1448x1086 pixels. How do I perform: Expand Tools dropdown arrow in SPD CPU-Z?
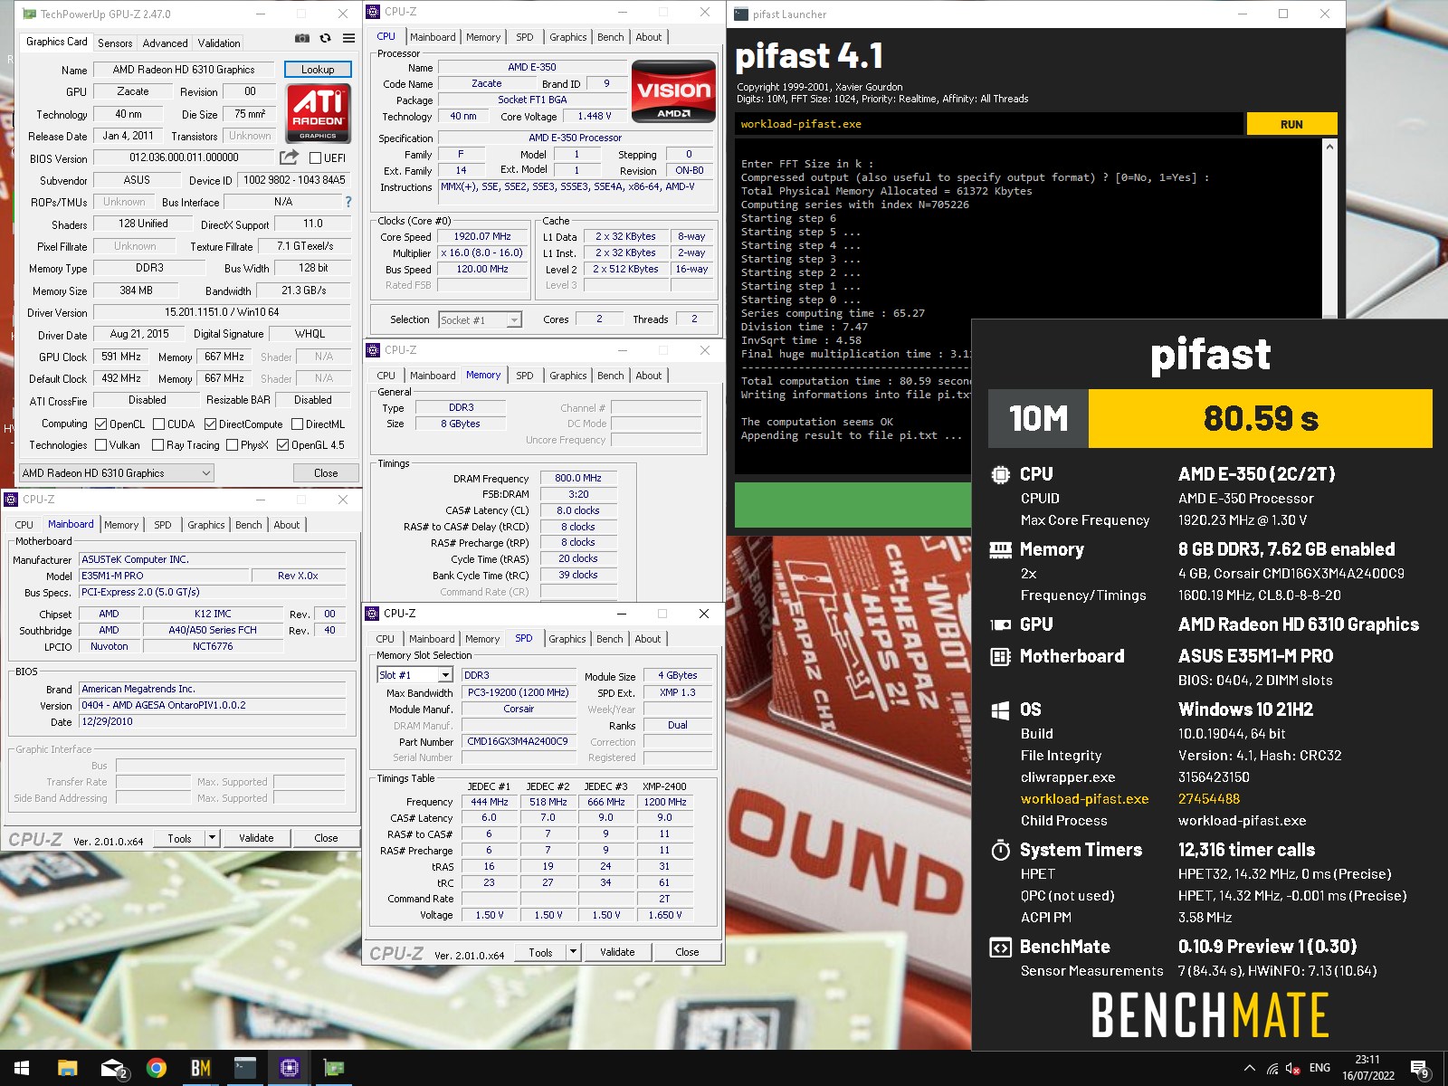pos(573,952)
